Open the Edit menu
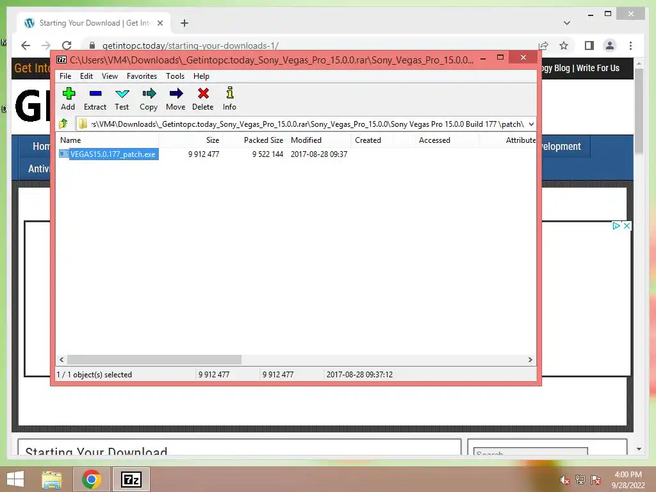The height and width of the screenshot is (492, 656). 86,76
